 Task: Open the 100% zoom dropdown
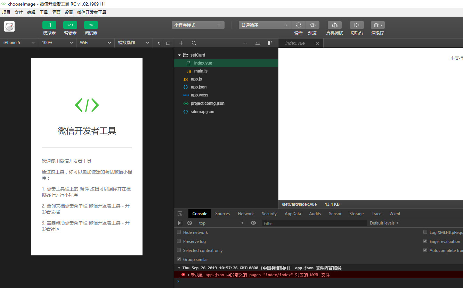(x=57, y=43)
